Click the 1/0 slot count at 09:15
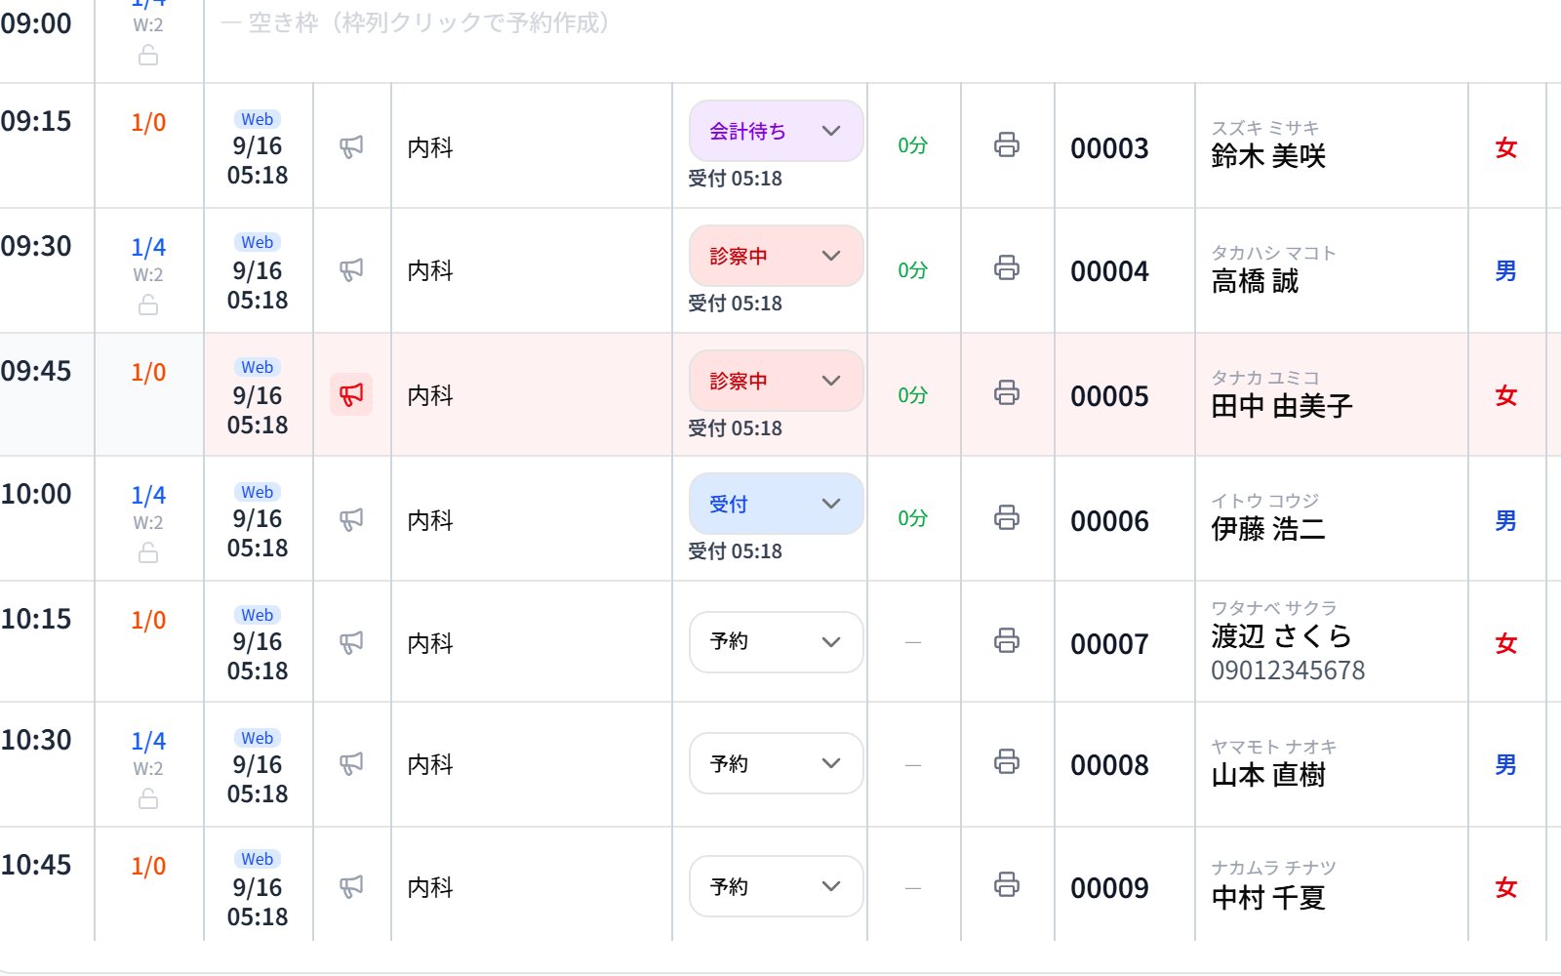1561x976 pixels. [148, 122]
